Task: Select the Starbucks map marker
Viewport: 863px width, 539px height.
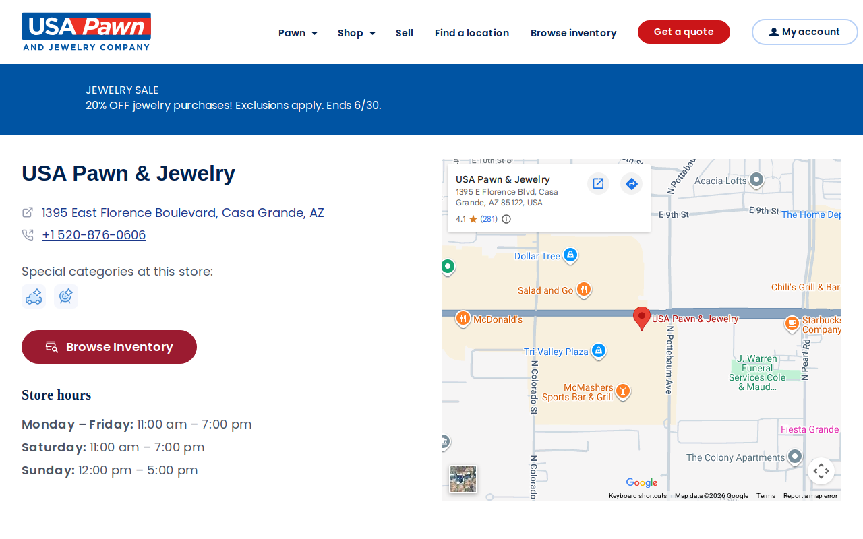Action: click(x=792, y=324)
